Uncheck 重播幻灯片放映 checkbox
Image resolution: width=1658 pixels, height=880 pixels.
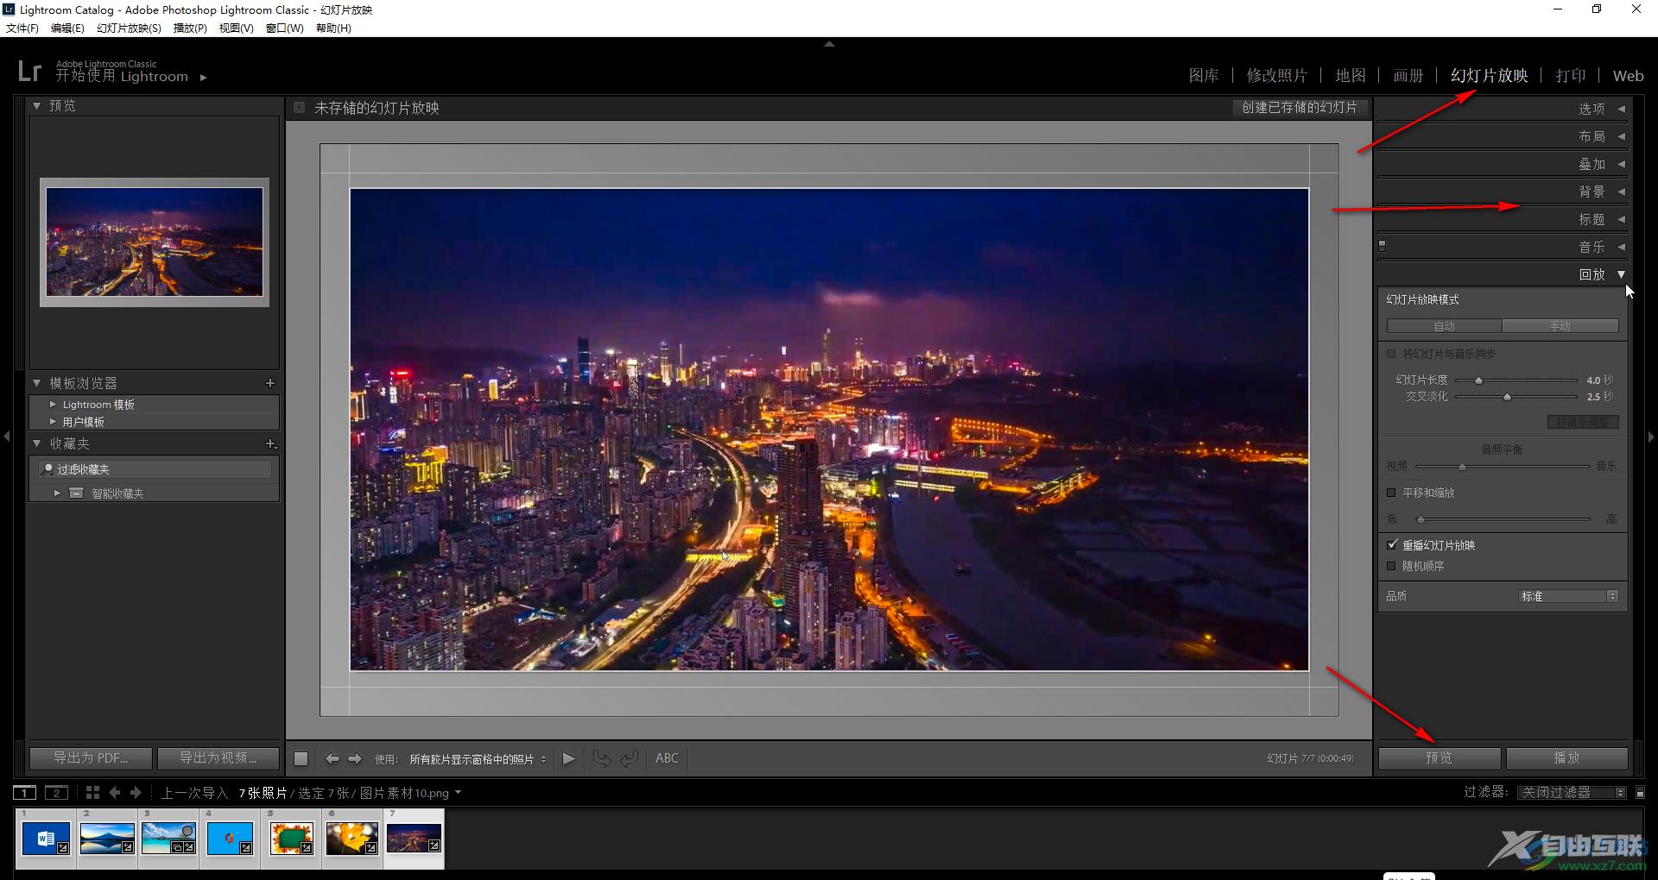1391,544
